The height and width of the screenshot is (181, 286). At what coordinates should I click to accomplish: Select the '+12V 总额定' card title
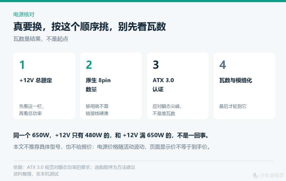pyautogui.click(x=35, y=80)
